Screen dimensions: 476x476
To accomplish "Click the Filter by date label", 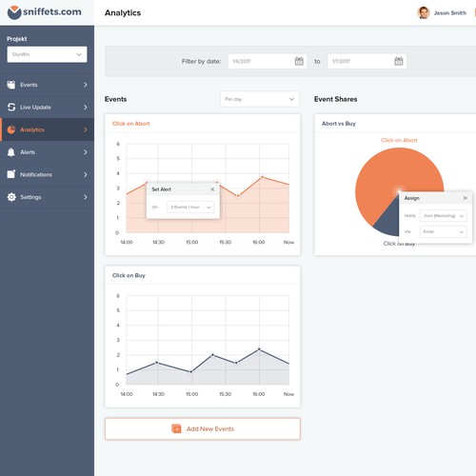I will pyautogui.click(x=201, y=61).
